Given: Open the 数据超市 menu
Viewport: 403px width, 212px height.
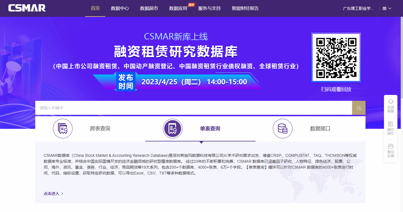Looking at the screenshot, I should click(149, 8).
